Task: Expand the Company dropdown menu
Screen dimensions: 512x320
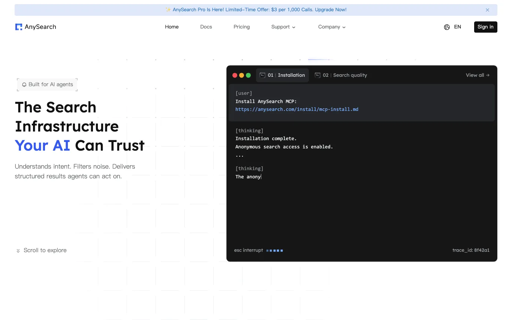Action: pyautogui.click(x=332, y=27)
